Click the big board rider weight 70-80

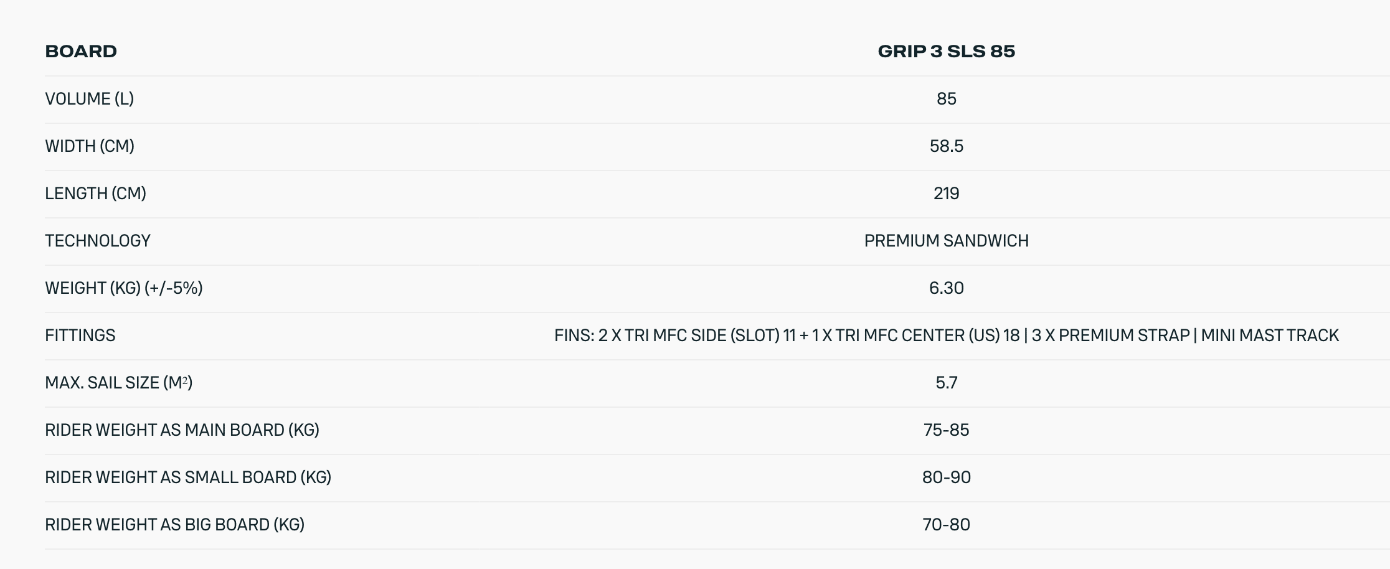coord(946,525)
